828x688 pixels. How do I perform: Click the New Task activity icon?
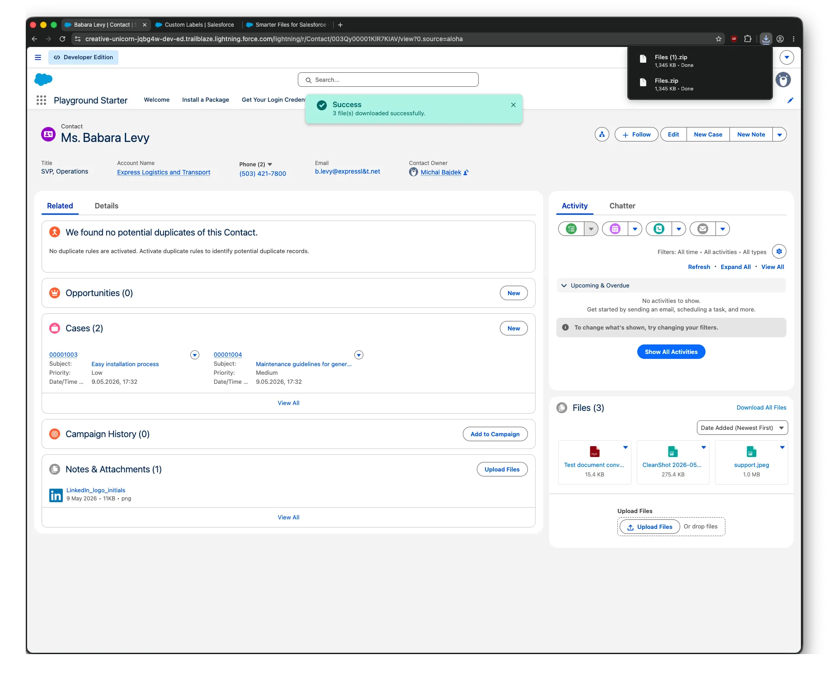[x=571, y=229]
